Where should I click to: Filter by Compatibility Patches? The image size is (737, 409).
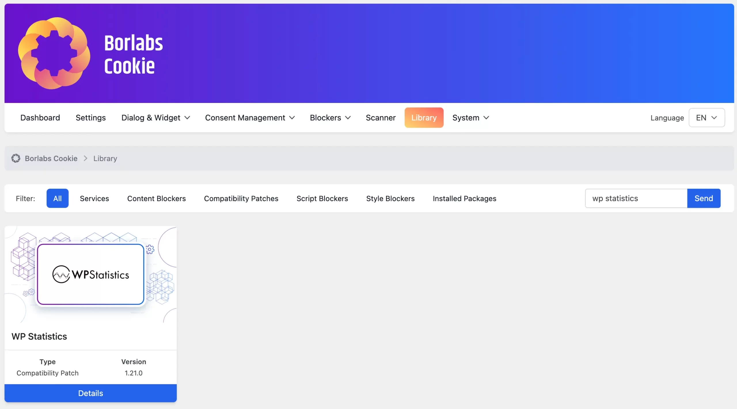[241, 198]
